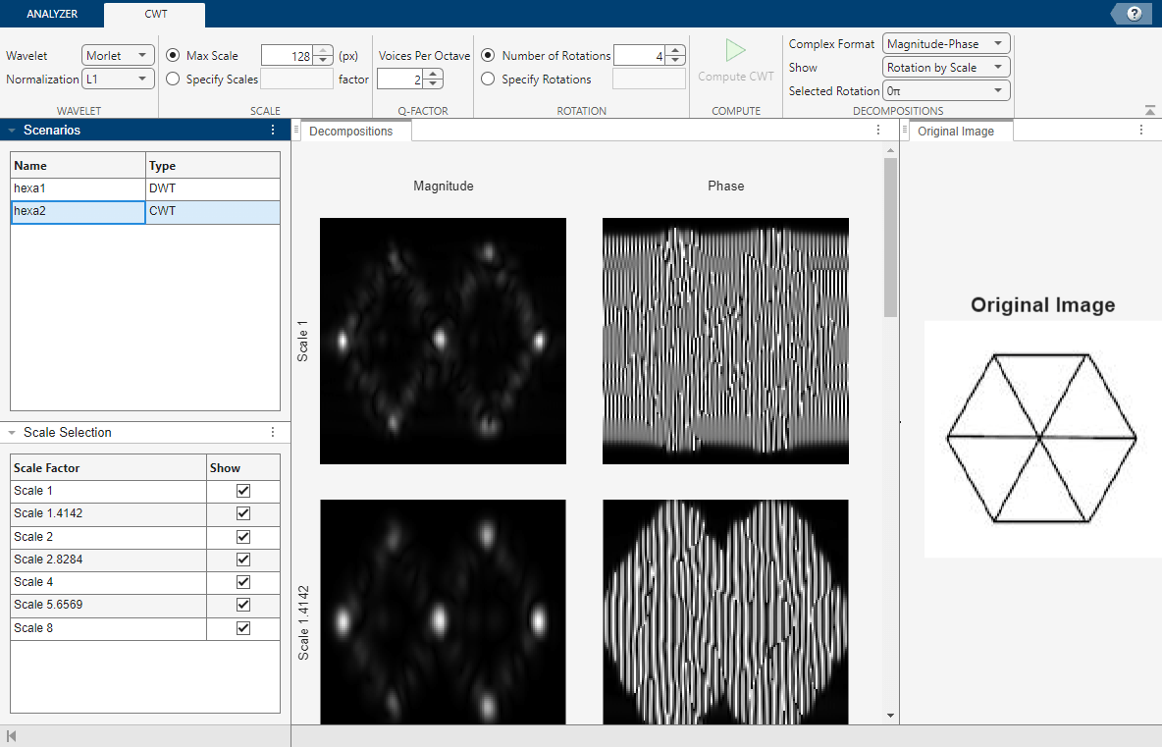
Task: Select the Original Image tab
Action: tap(956, 132)
